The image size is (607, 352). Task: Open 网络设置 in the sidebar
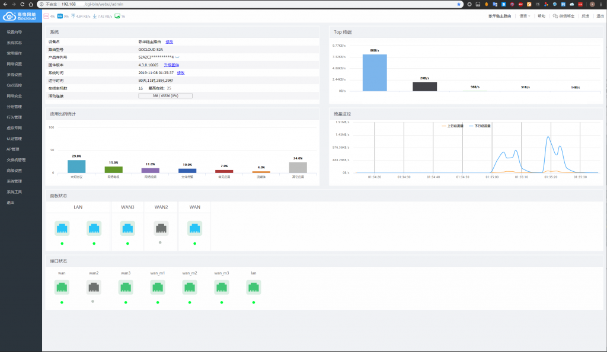(x=14, y=64)
